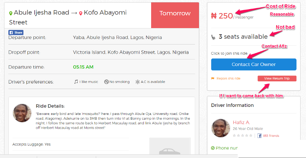Image resolution: width=306 pixels, height=158 pixels.
Task: Click the seat icon beside seats available
Action: (213, 36)
